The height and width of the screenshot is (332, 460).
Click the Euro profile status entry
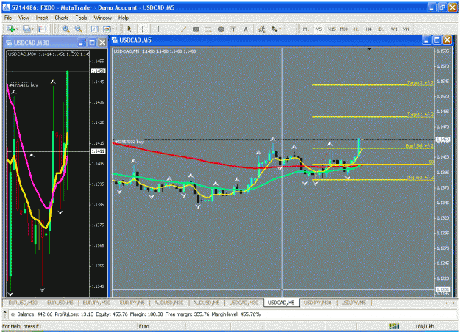point(144,326)
